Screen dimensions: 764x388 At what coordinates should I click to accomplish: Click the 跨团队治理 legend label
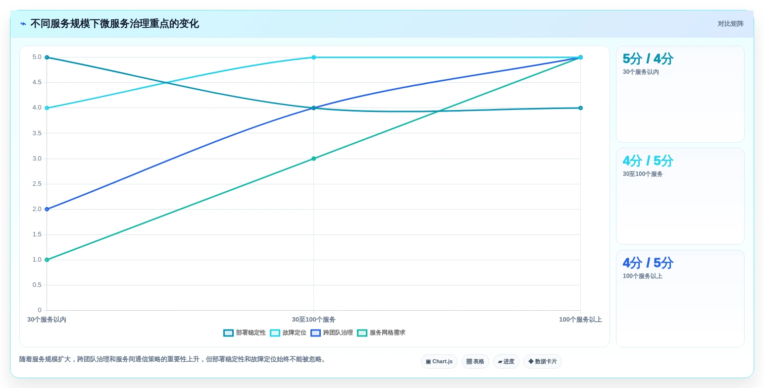click(x=338, y=333)
